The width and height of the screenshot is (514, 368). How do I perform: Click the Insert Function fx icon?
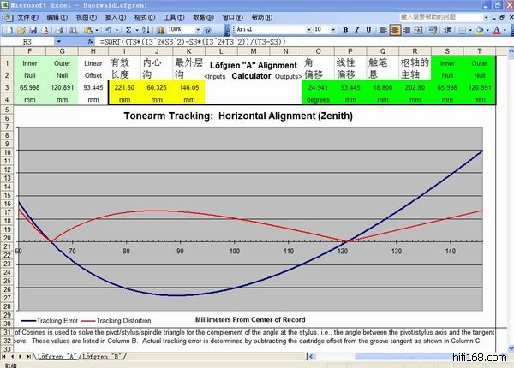click(90, 41)
